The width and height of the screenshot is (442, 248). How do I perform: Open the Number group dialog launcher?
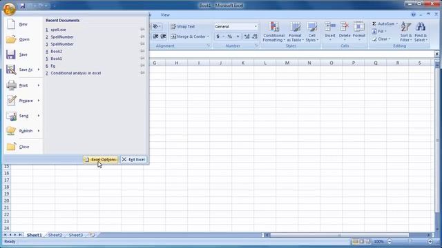click(x=256, y=45)
